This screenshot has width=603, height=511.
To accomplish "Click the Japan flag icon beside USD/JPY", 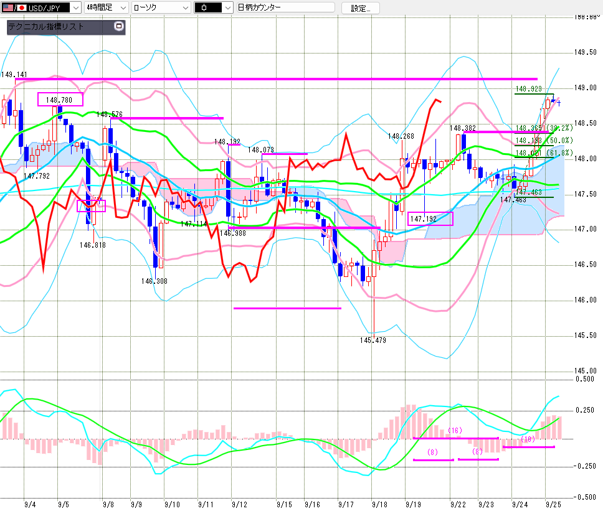I will pos(21,7).
